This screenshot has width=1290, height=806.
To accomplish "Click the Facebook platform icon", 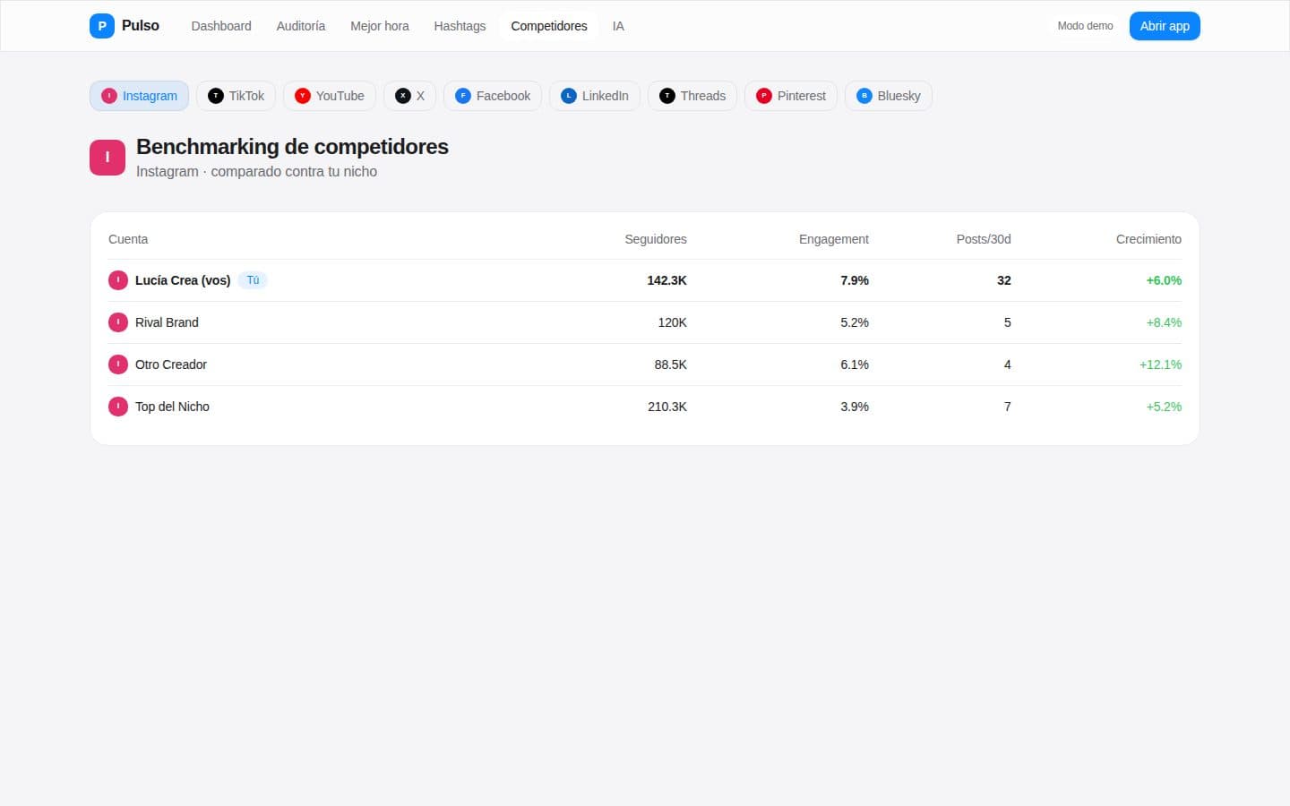I will (x=463, y=96).
